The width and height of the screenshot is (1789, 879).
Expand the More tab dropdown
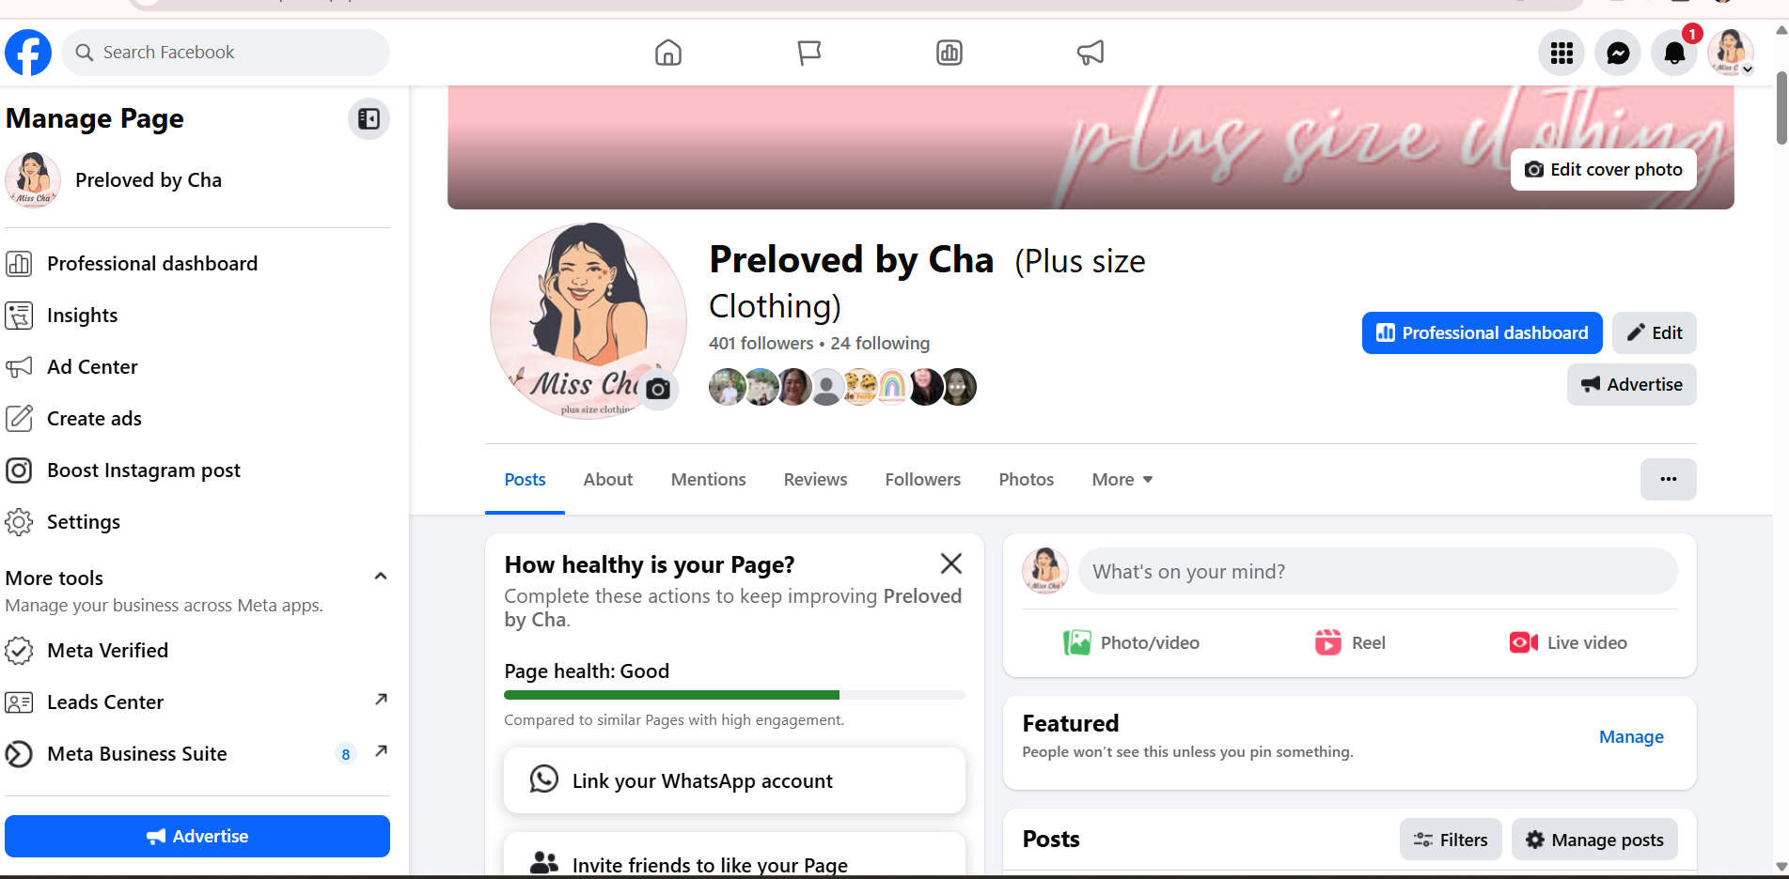(1122, 480)
